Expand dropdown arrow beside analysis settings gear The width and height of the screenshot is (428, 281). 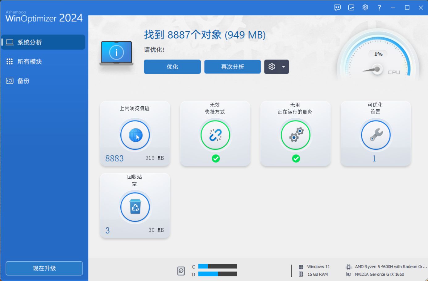point(284,67)
